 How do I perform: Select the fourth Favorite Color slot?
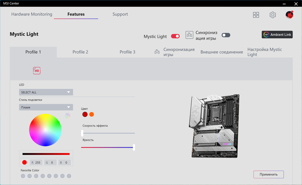42,176
